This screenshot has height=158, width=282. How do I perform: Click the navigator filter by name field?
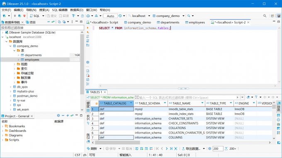(42, 27)
